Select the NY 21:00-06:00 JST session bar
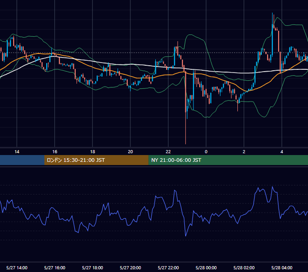Image resolution: width=308 pixels, height=272 pixels. point(228,160)
